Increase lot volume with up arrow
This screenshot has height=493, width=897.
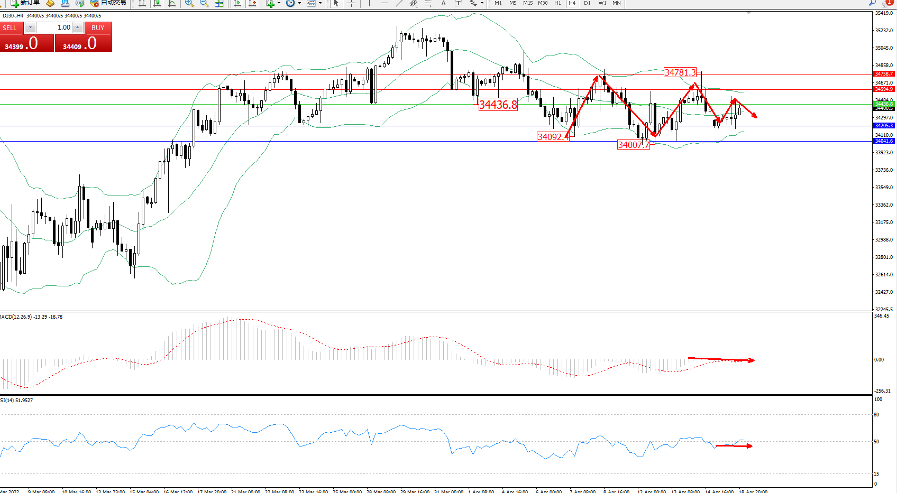[x=78, y=27]
